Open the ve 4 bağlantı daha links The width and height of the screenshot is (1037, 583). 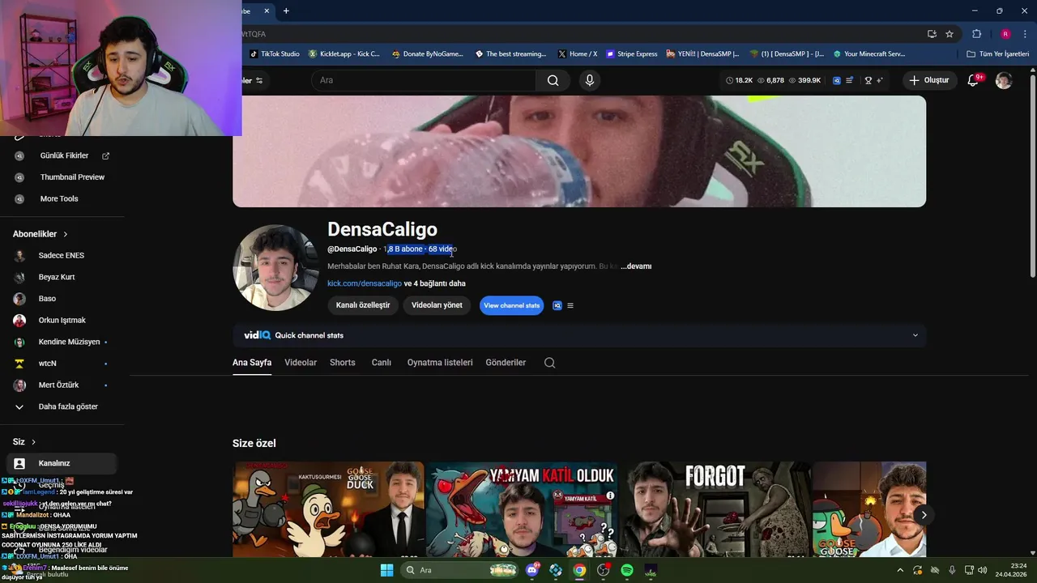point(435,283)
